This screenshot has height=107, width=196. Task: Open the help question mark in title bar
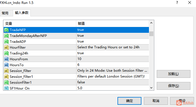(177, 3)
